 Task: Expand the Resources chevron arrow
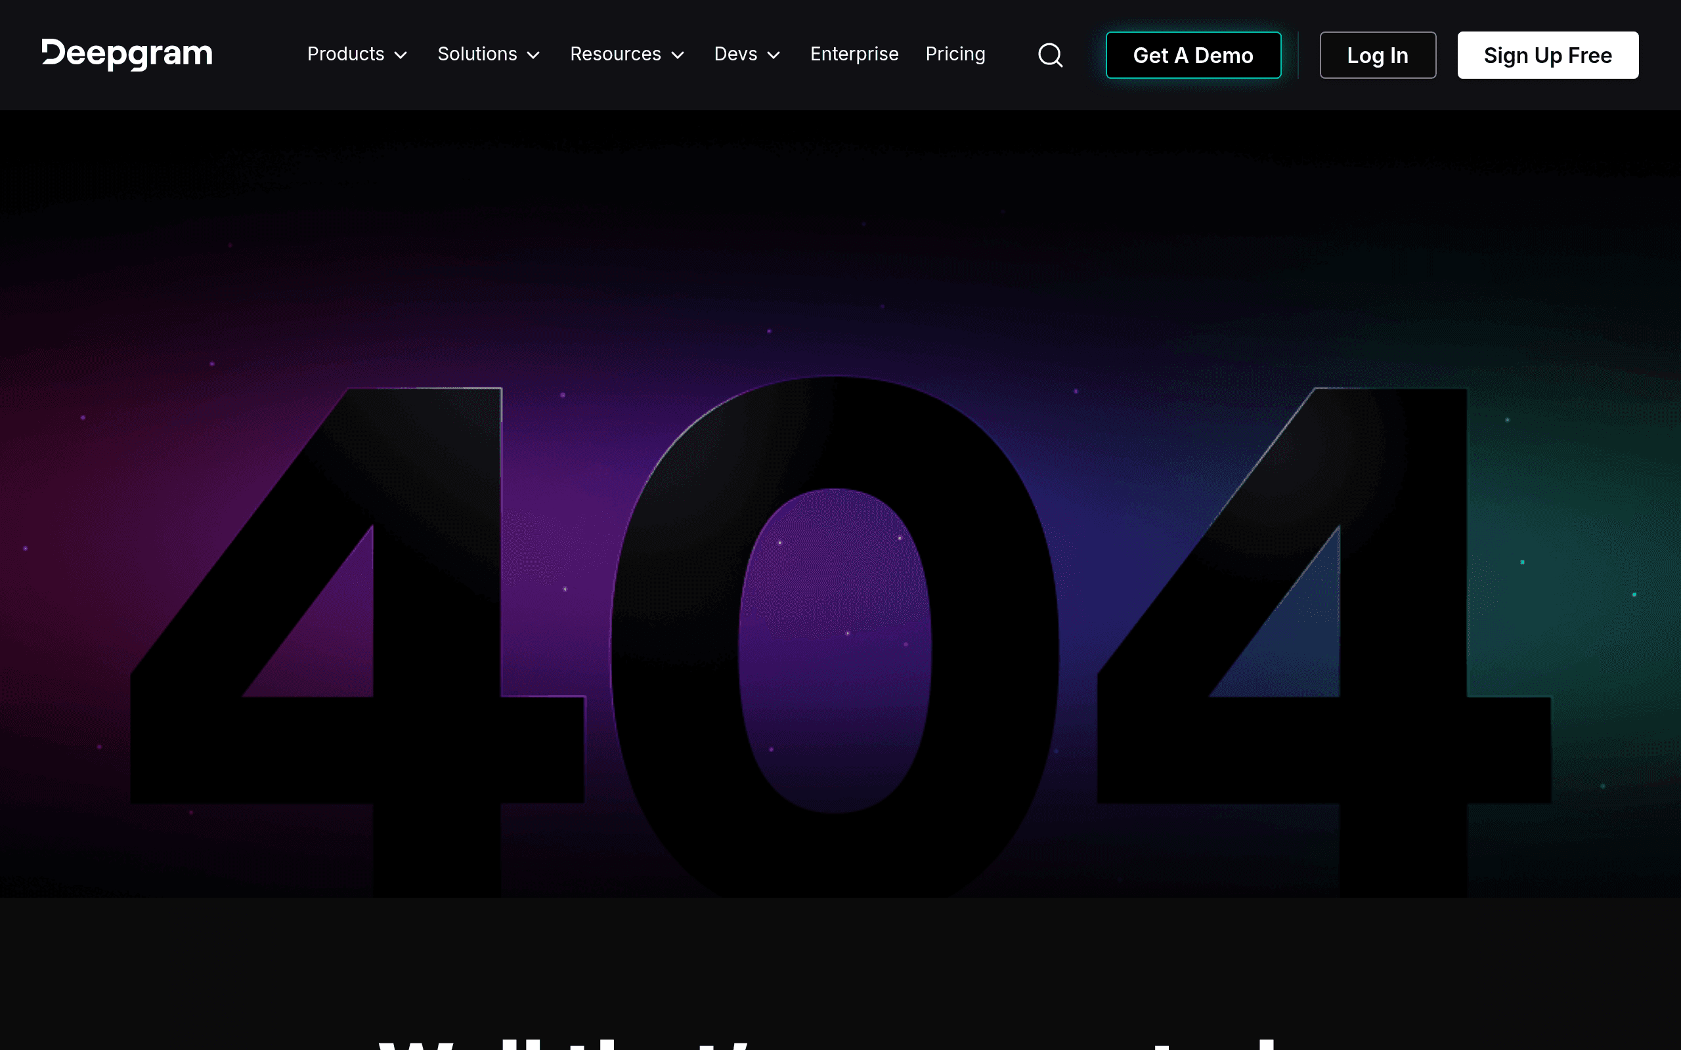(678, 56)
